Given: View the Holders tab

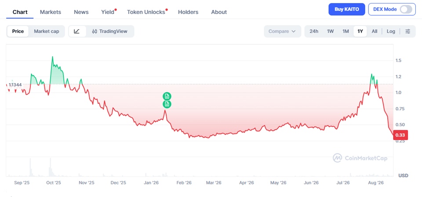Looking at the screenshot, I should (x=188, y=12).
